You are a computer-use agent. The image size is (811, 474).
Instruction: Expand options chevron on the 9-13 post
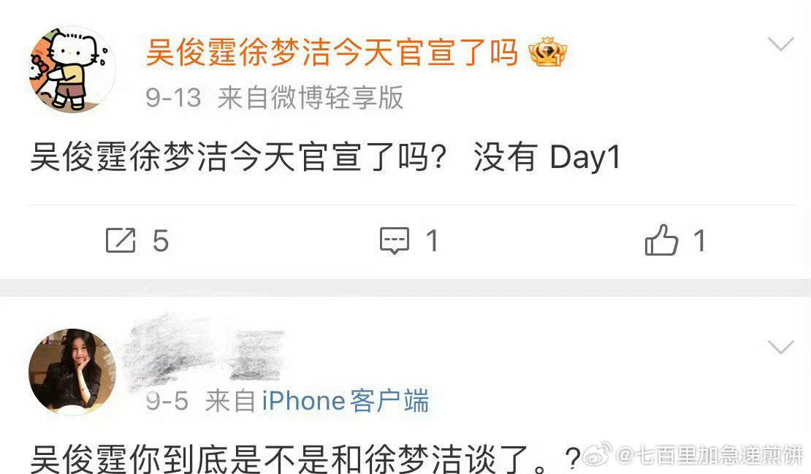click(780, 45)
